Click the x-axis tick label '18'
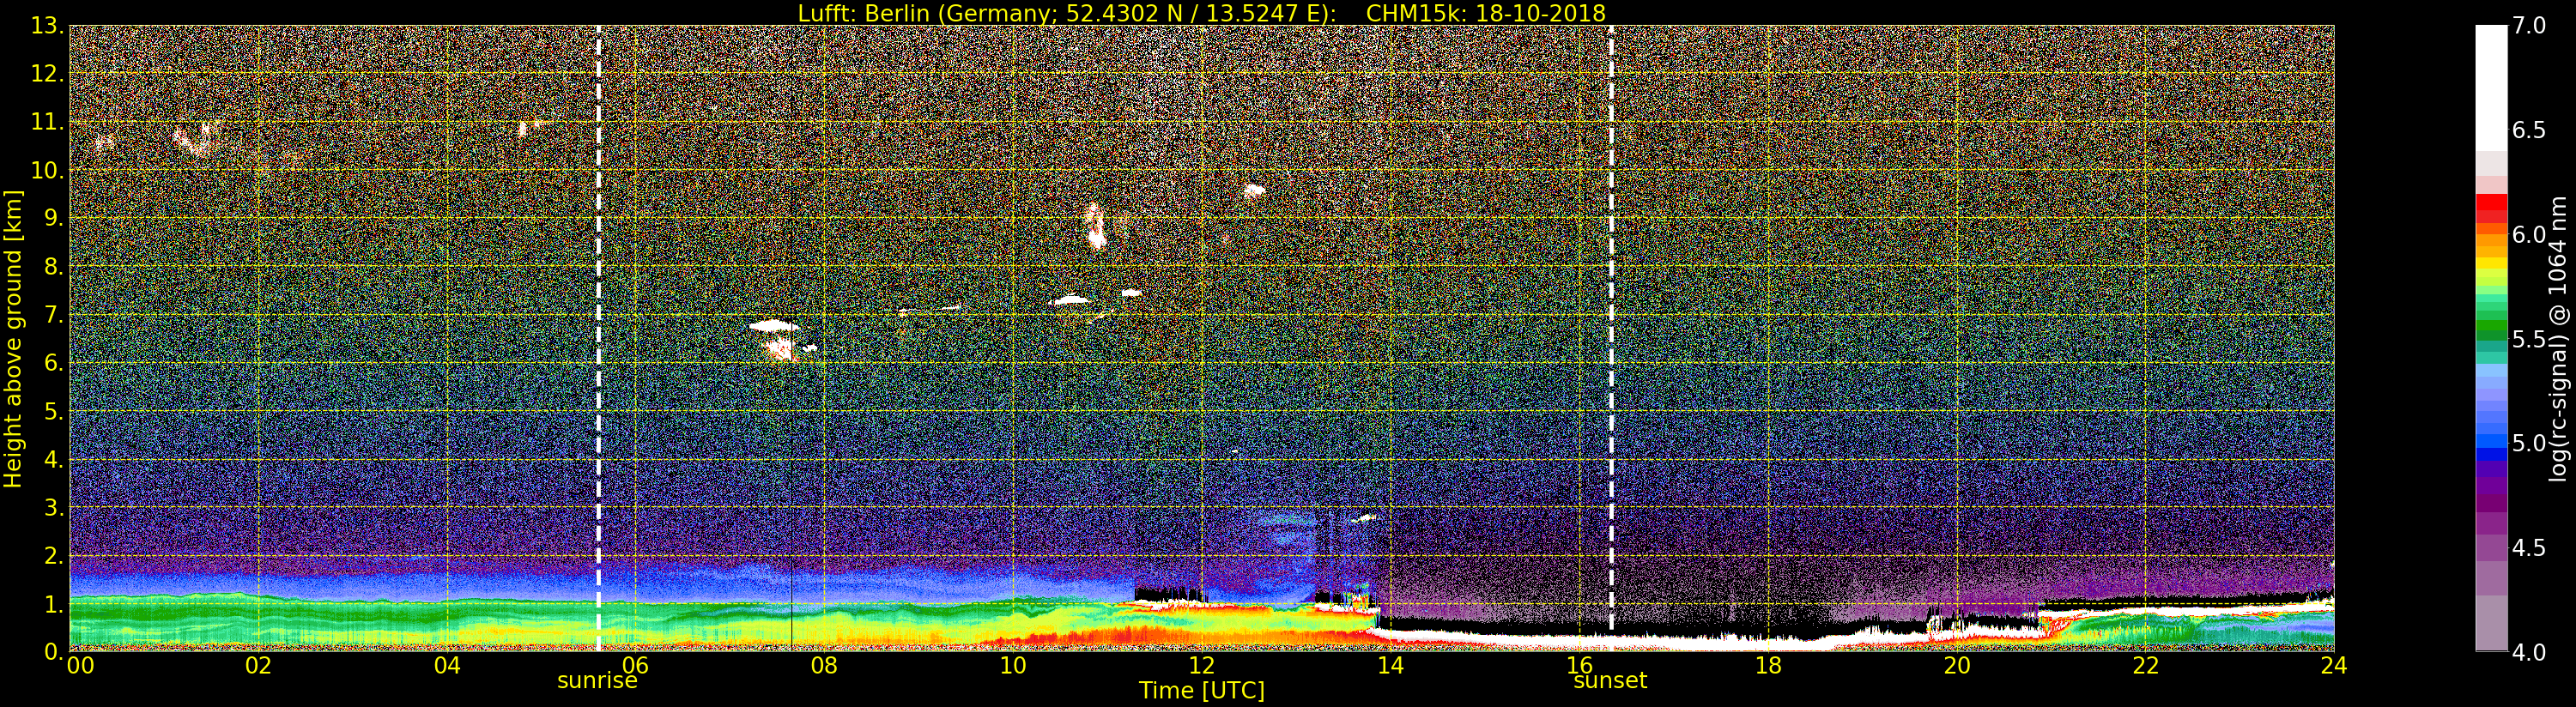The width and height of the screenshot is (2576, 707). pos(1768,666)
